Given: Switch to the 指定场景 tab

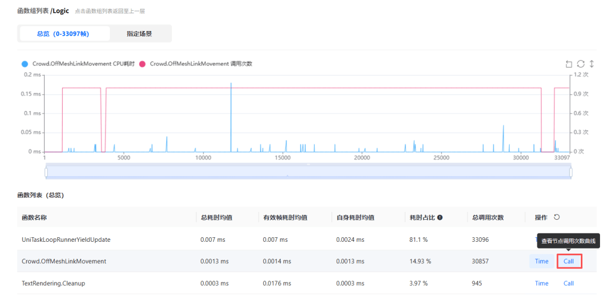Looking at the screenshot, I should (139, 34).
